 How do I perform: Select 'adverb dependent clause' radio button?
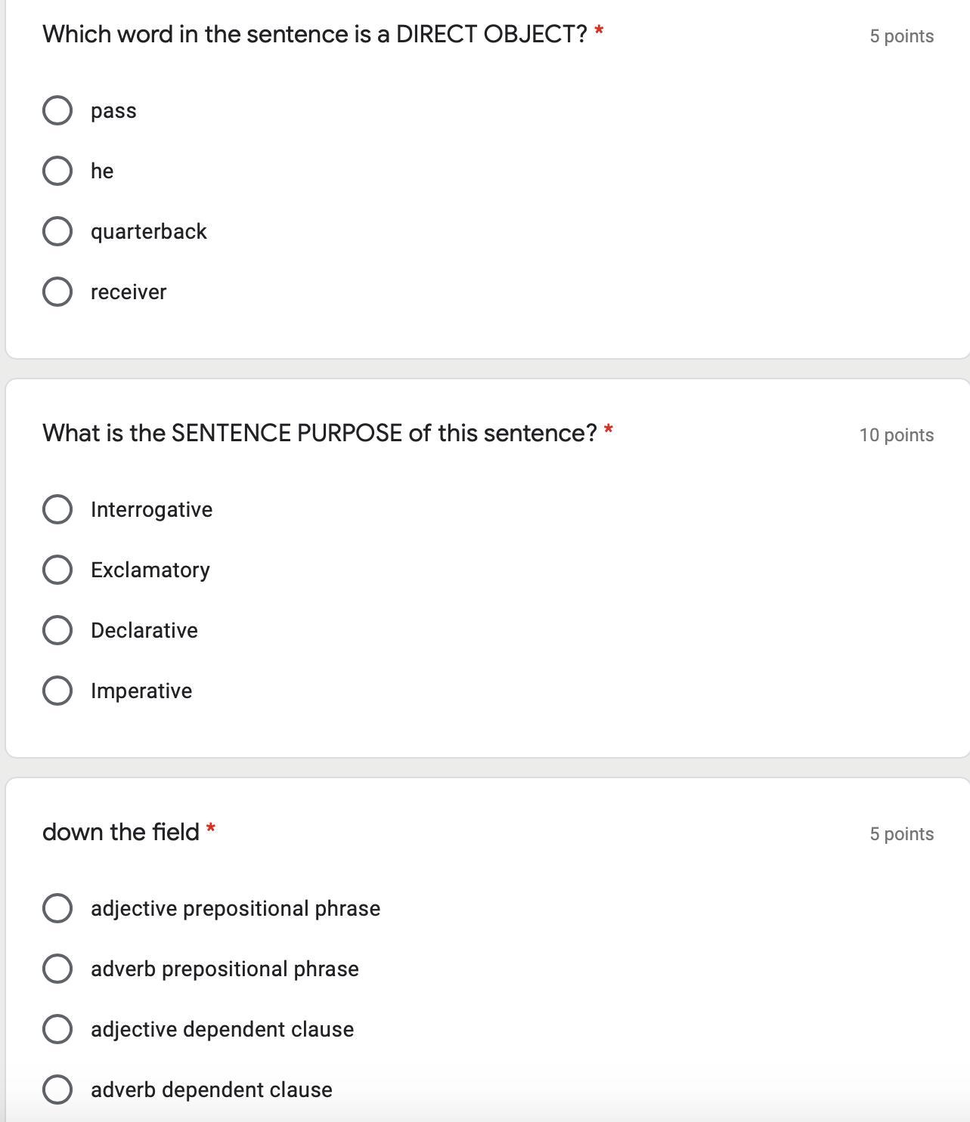pyautogui.click(x=57, y=1090)
